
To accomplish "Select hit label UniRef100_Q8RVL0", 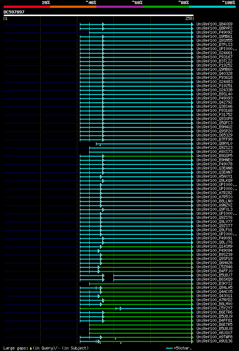I will click(214, 143).
